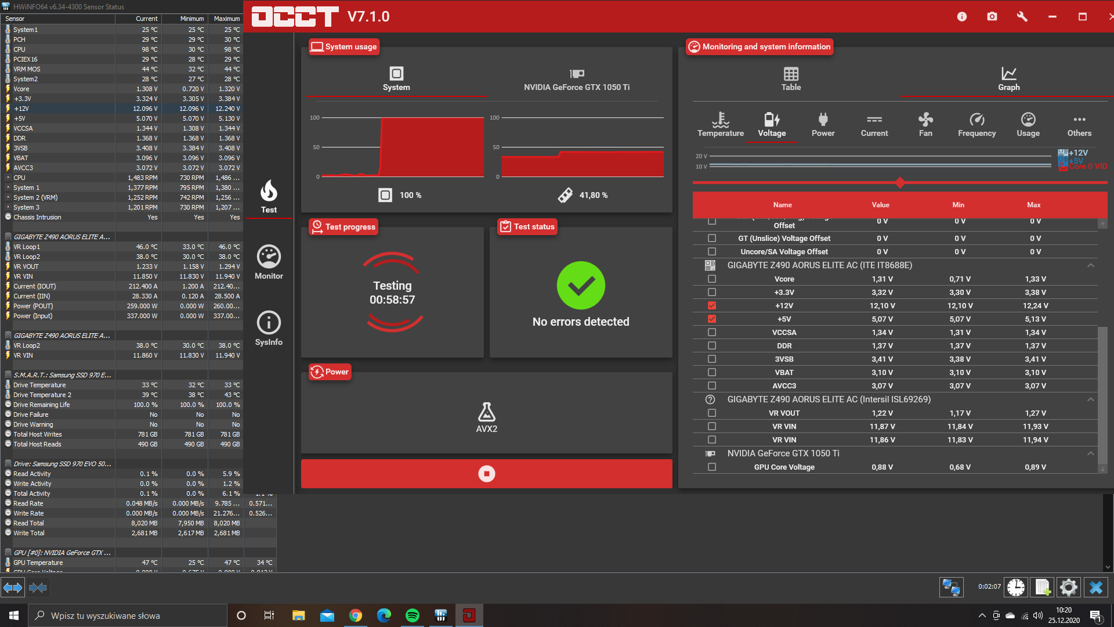Open the Monitor section in the OCCT sidebar
Image resolution: width=1114 pixels, height=627 pixels.
pos(269,262)
